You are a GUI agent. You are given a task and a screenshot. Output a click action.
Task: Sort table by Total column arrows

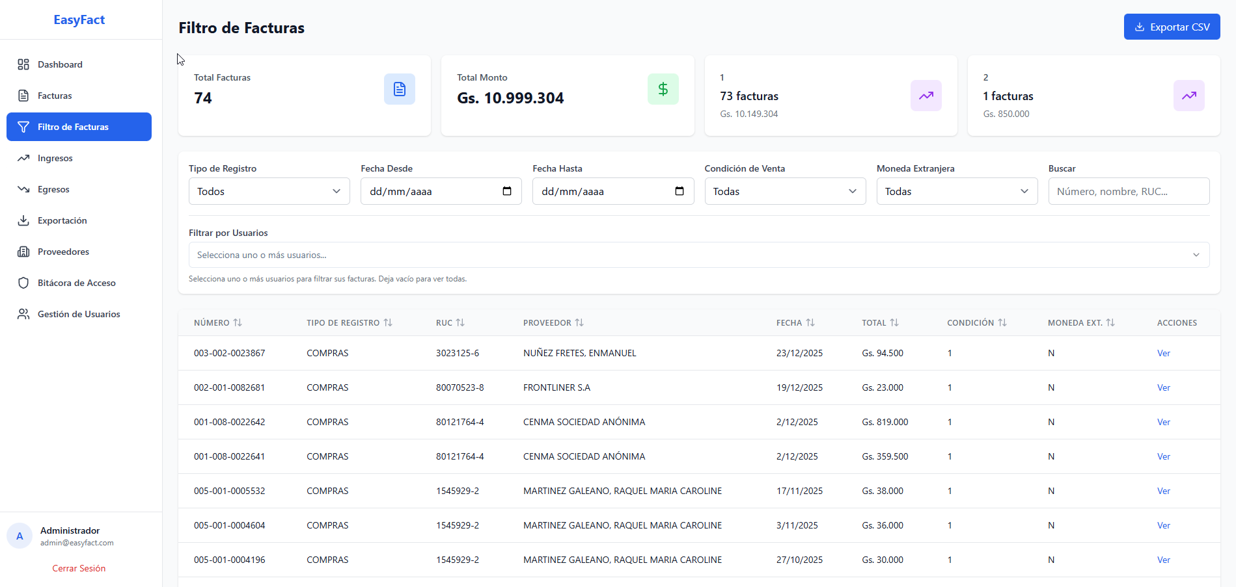coord(894,322)
